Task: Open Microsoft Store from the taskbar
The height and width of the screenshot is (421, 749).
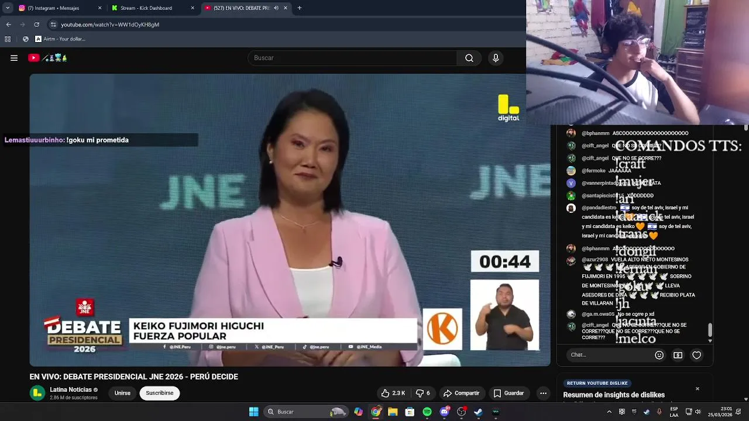Action: tap(410, 412)
